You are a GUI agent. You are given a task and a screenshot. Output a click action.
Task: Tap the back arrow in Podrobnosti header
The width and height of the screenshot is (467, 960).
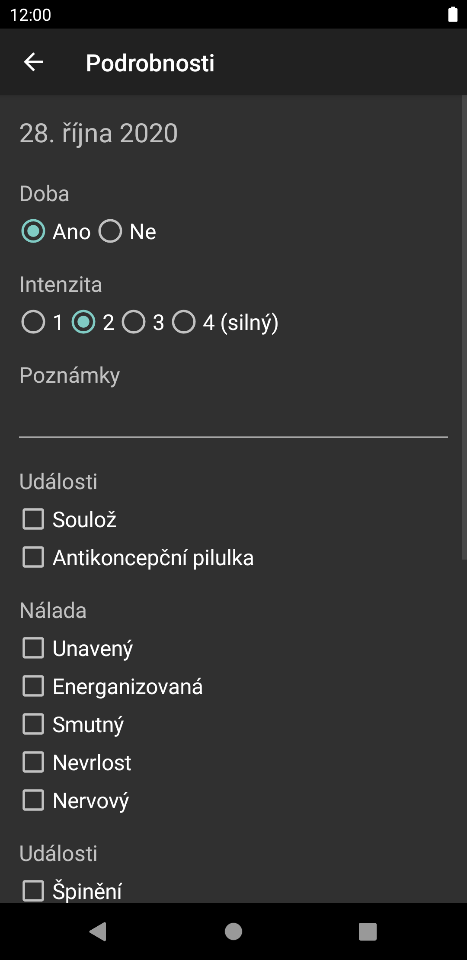coord(33,62)
